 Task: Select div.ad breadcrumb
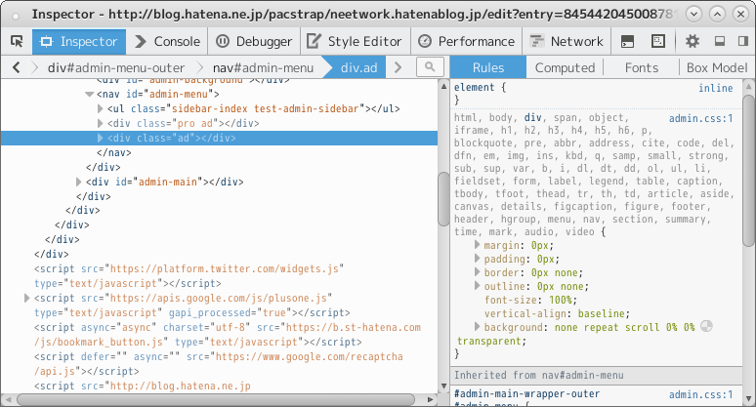pos(358,68)
